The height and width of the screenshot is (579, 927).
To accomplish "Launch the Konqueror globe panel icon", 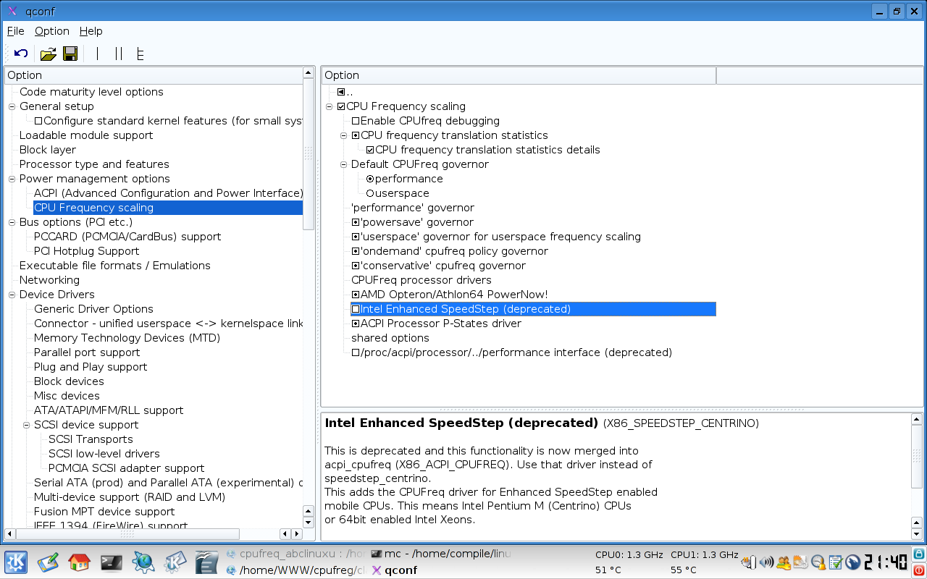I will coord(143,562).
